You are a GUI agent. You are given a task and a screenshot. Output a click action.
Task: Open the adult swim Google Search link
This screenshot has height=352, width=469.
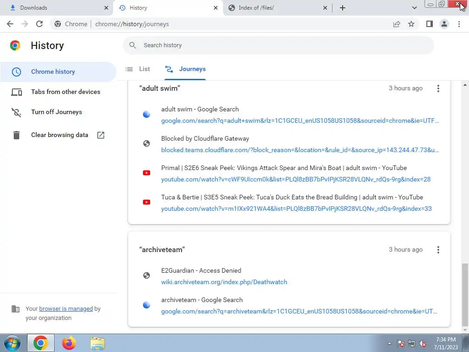tap(300, 121)
